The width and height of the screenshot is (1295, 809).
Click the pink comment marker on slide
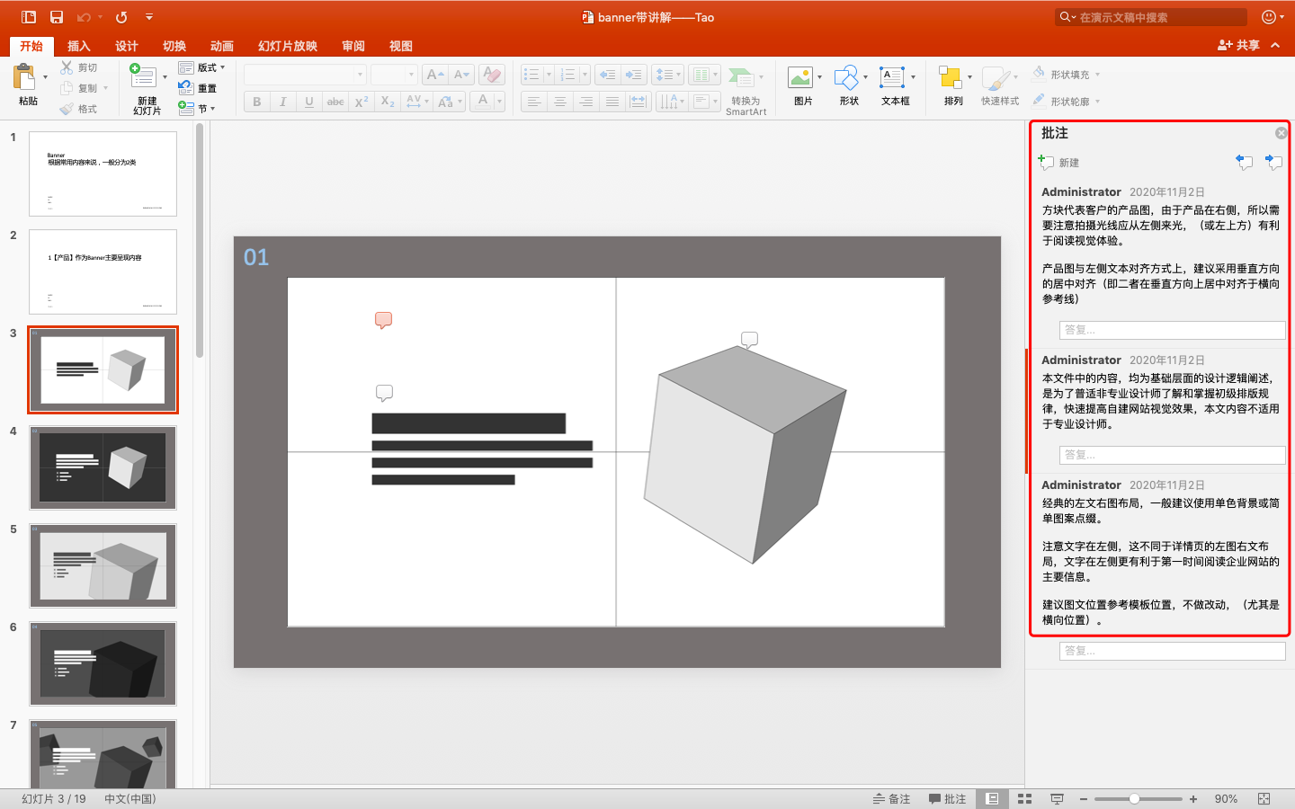[384, 320]
